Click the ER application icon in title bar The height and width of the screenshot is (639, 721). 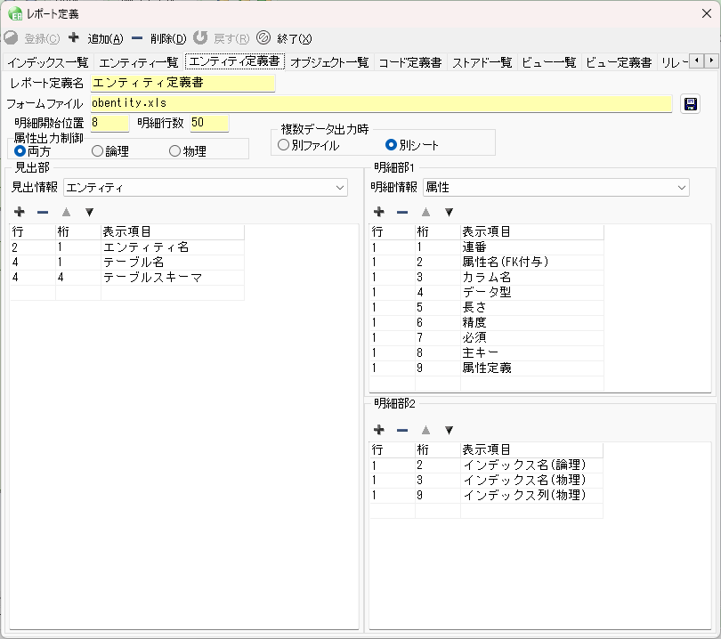(x=15, y=13)
